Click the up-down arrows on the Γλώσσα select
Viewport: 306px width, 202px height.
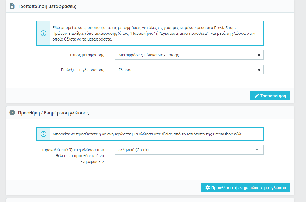click(259, 70)
